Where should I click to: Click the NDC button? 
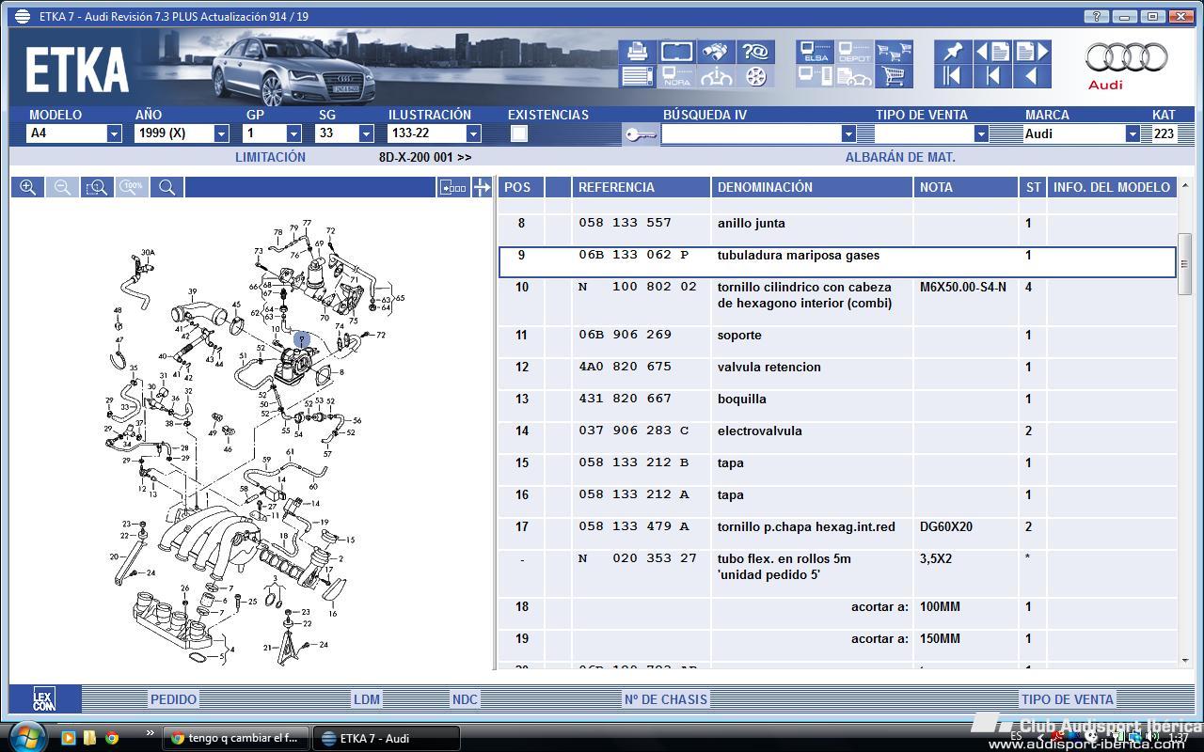(x=465, y=698)
